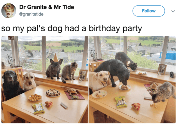This screenshot has height=126, width=178.
Task: Click the pizza slice toy in the left photo
Action: (49, 104)
